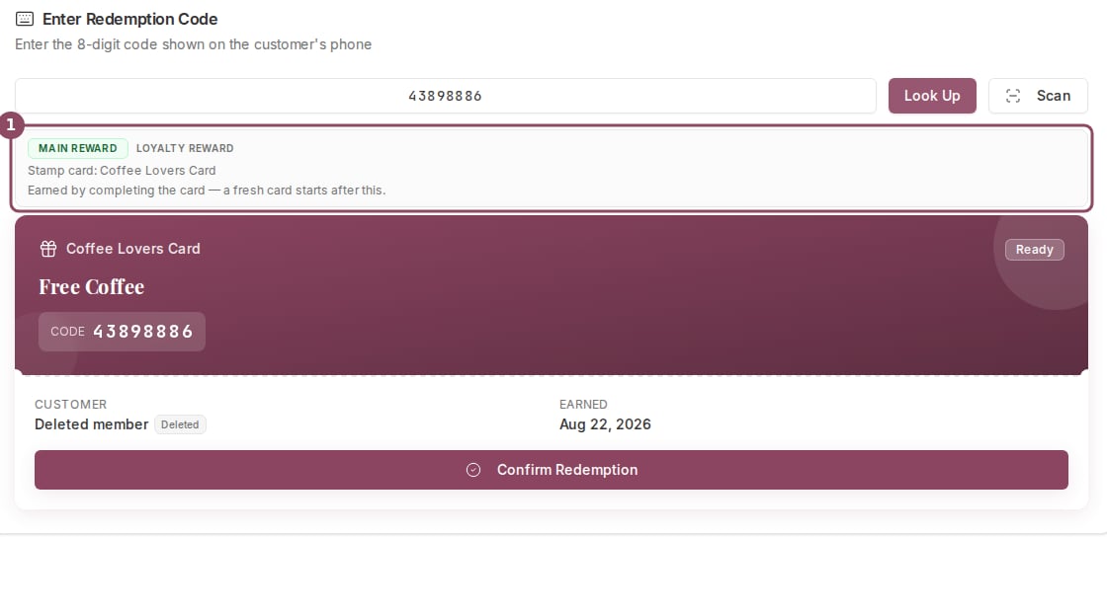Click the Free Coffee reward title
Screen dimensions: 1107x612
point(92,287)
